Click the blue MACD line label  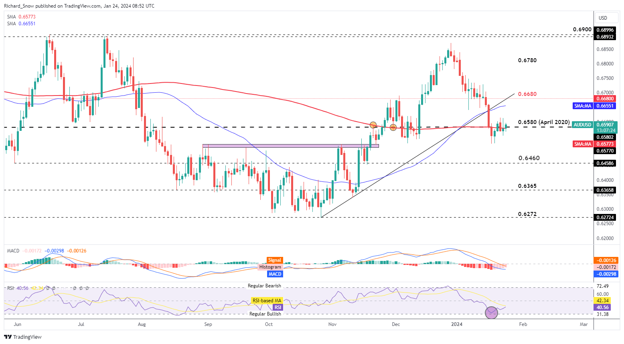(275, 274)
